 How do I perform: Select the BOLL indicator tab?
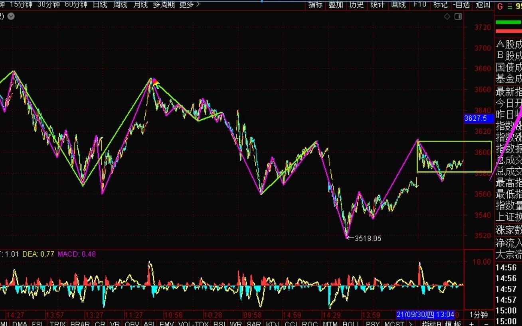(x=351, y=324)
